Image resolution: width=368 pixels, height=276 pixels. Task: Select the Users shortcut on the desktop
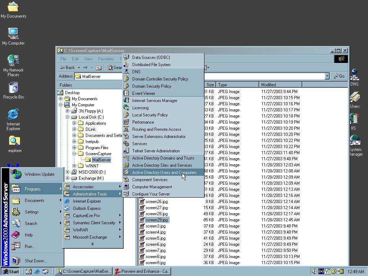coord(355,100)
